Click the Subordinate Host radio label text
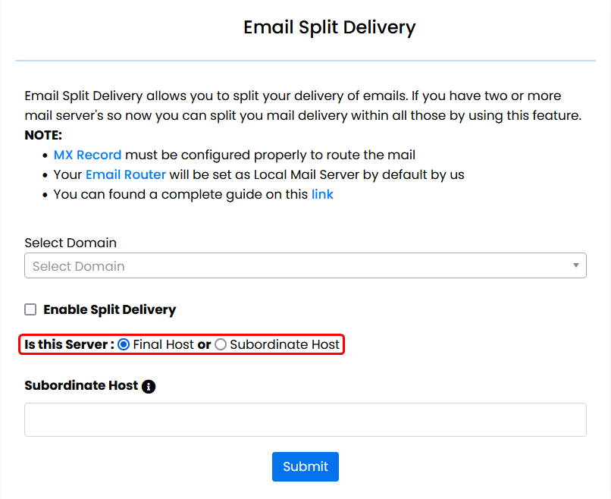The image size is (611, 499). click(284, 344)
